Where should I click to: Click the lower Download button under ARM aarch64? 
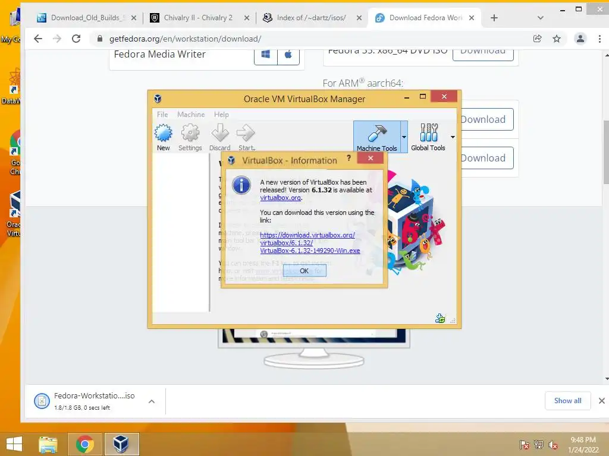[x=487, y=158]
